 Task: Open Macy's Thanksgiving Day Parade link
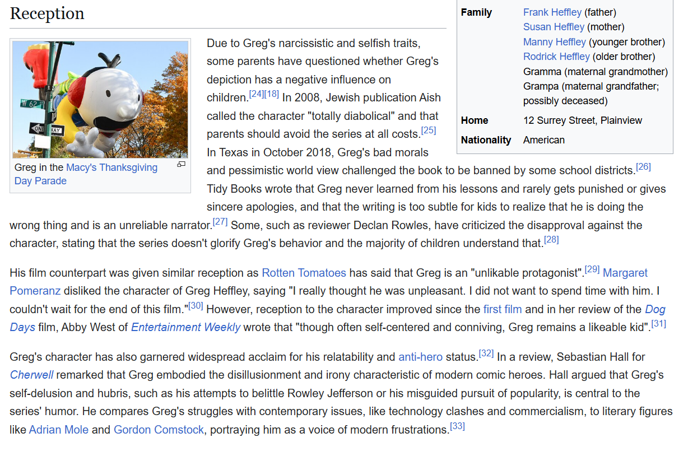[86, 174]
